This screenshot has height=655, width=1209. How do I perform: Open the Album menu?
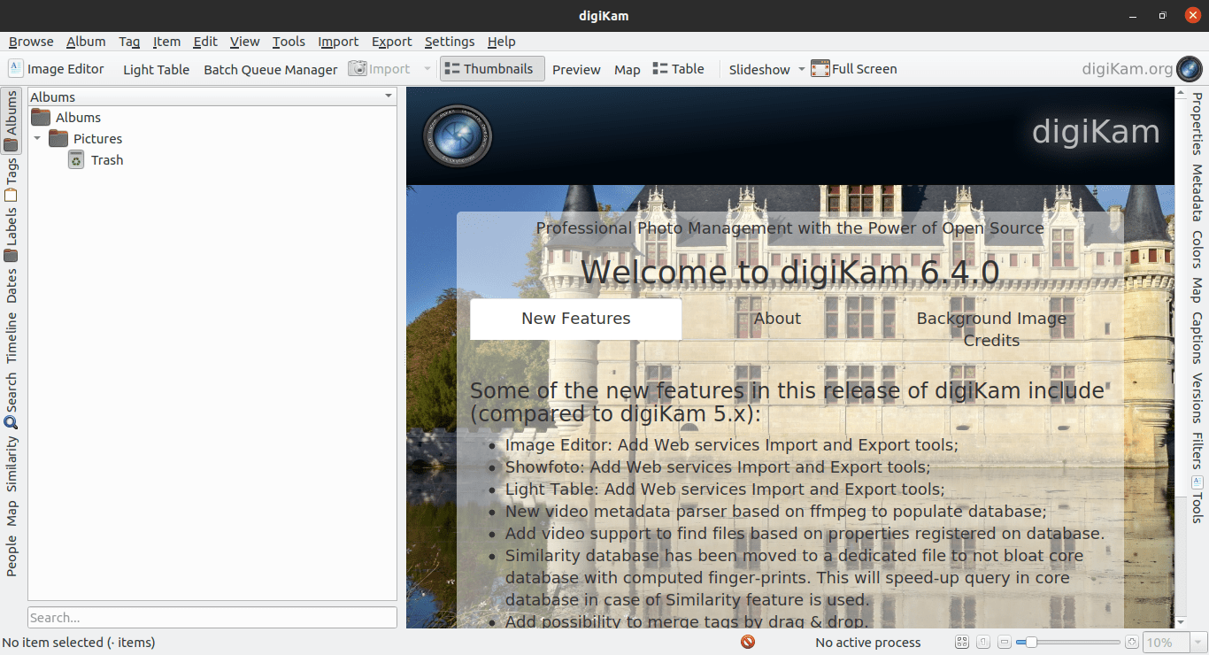pyautogui.click(x=86, y=42)
